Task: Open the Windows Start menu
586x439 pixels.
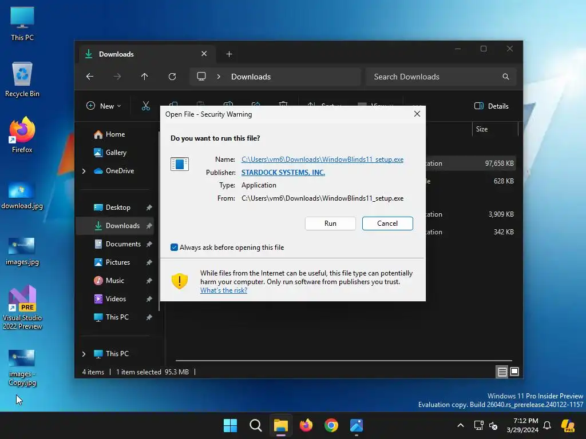Action: [x=230, y=425]
